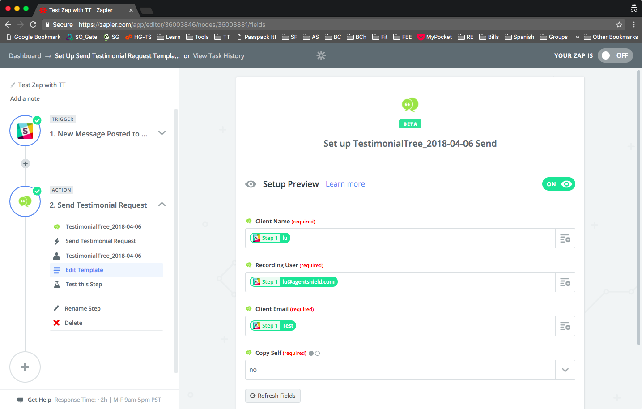Click the bookmarks overflow chevron

pos(577,37)
